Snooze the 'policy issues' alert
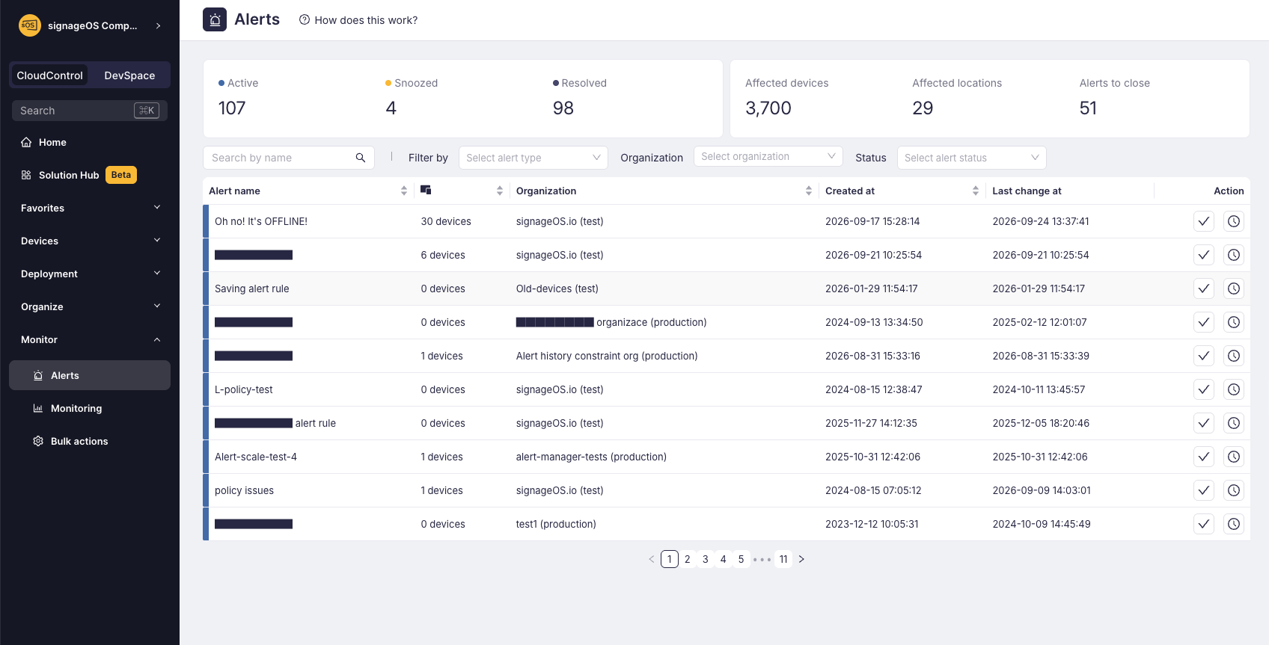The width and height of the screenshot is (1269, 645). point(1234,490)
